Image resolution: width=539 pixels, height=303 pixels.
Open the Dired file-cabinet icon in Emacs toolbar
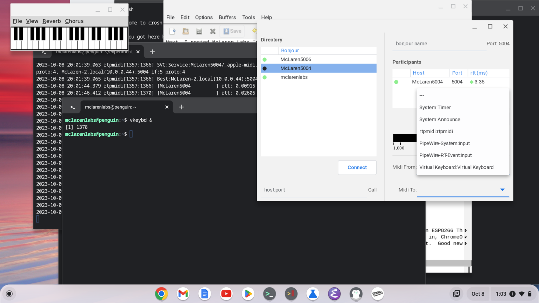pyautogui.click(x=199, y=31)
